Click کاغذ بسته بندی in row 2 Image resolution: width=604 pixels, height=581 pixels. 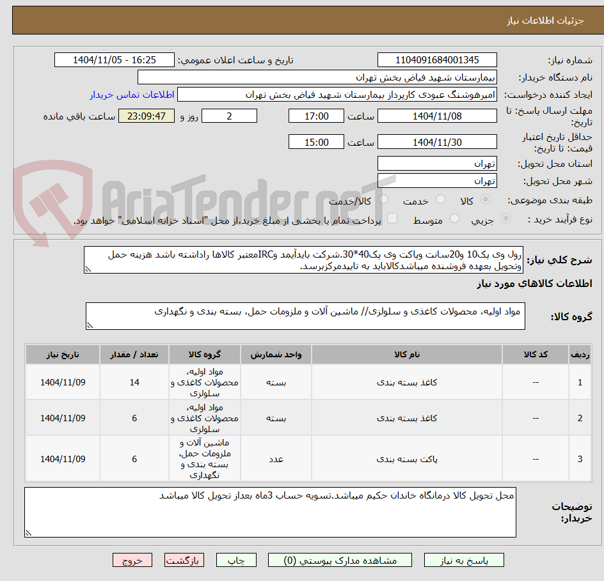(x=407, y=418)
